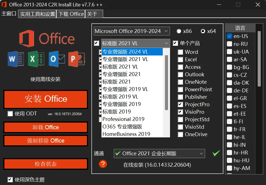
Task: Switch to the 下载 Office tab
Action: pos(71,14)
